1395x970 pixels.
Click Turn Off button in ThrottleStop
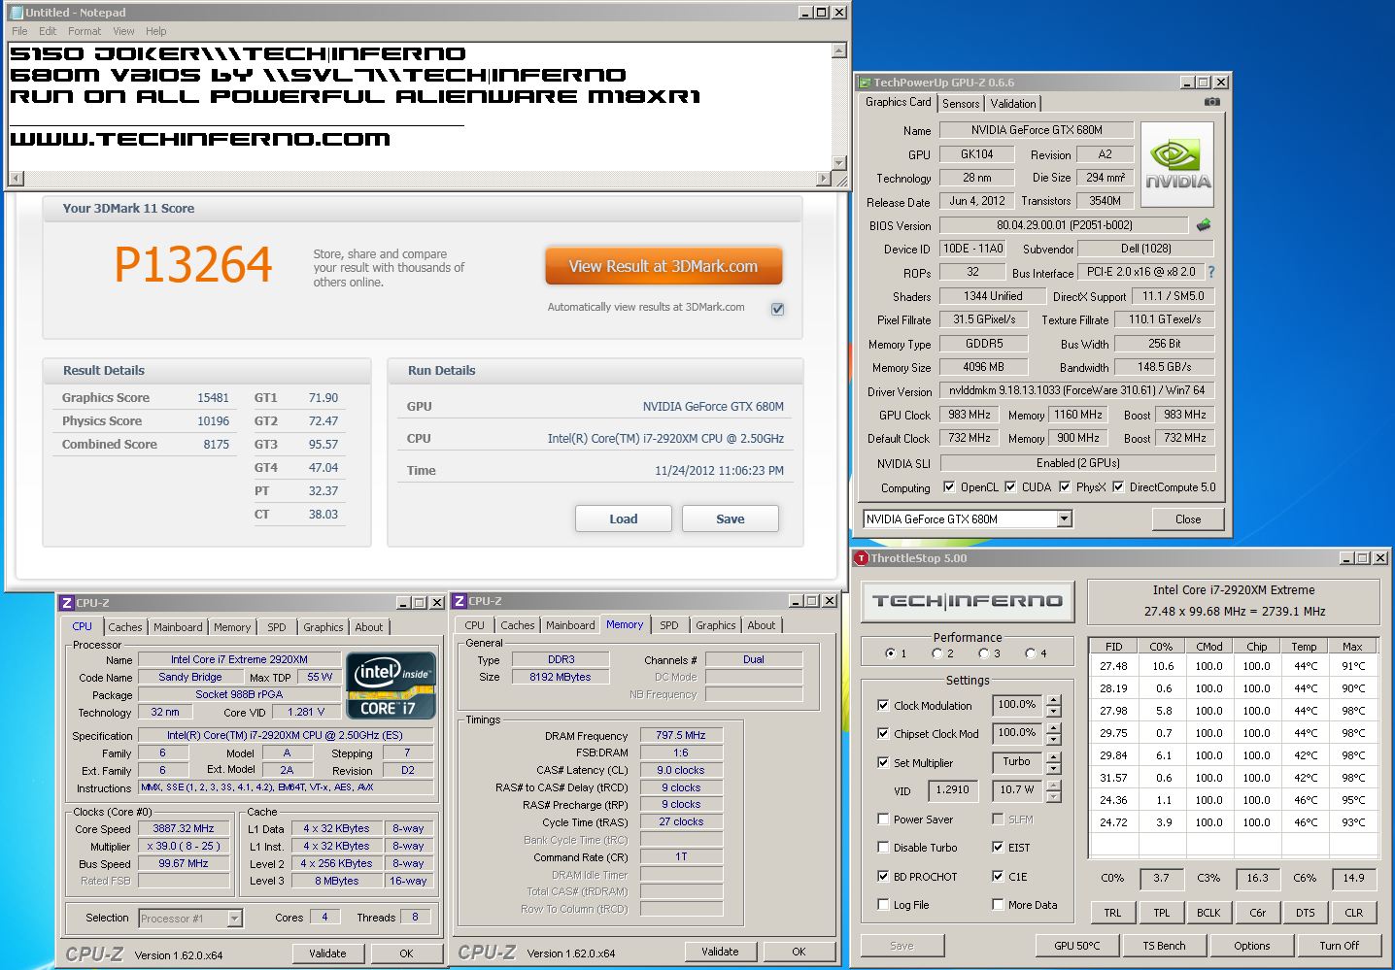tap(1340, 946)
